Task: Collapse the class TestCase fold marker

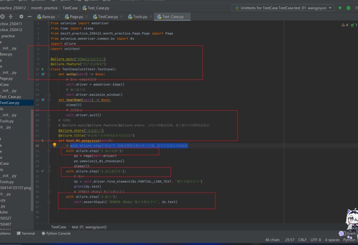Action: pos(49,69)
